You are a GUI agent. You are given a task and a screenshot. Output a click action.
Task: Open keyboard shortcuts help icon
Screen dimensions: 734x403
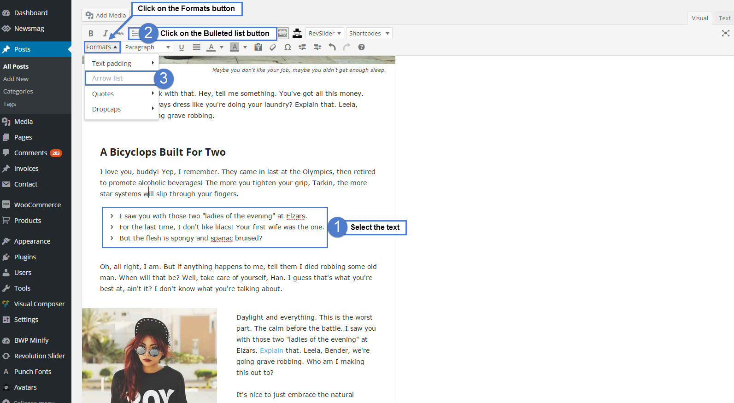tap(361, 47)
